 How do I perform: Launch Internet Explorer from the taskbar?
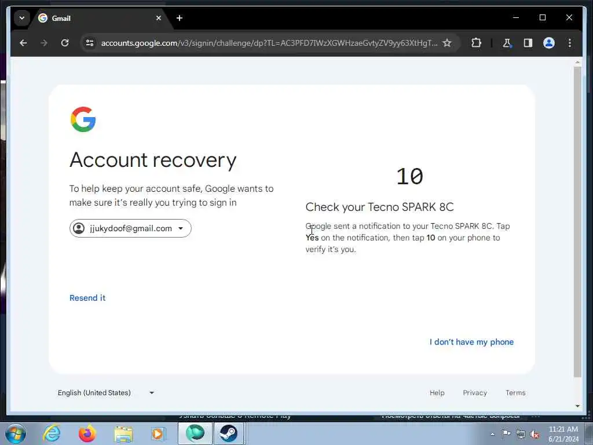point(52,433)
